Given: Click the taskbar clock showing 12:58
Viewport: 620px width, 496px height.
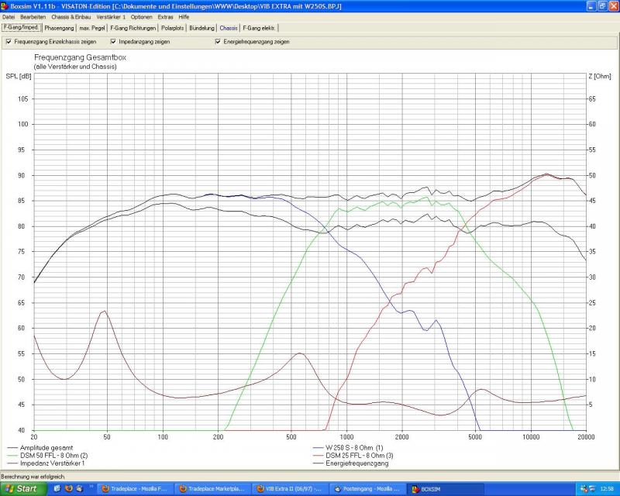Looking at the screenshot, I should click(607, 489).
